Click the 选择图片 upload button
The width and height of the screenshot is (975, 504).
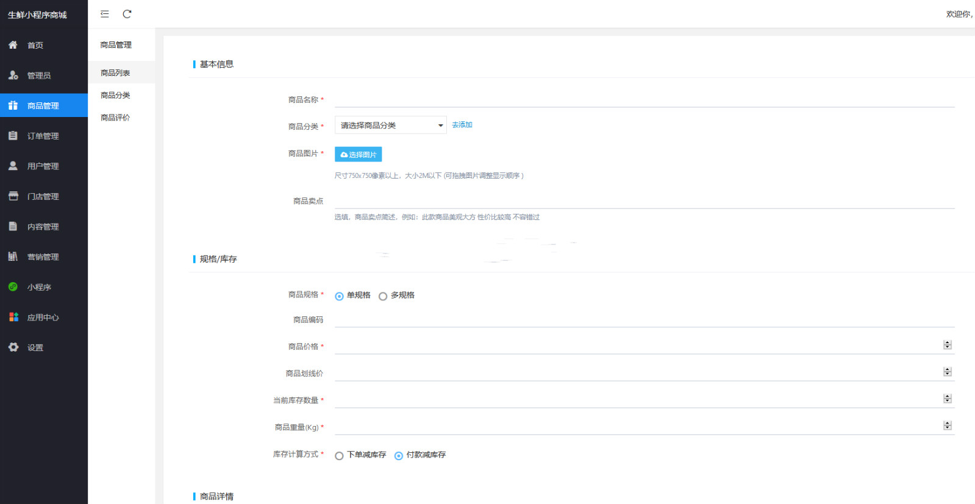[x=358, y=155]
